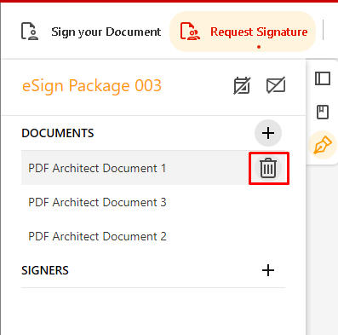
Task: Add a signer using the SIGNERS plus icon
Action: pyautogui.click(x=268, y=270)
